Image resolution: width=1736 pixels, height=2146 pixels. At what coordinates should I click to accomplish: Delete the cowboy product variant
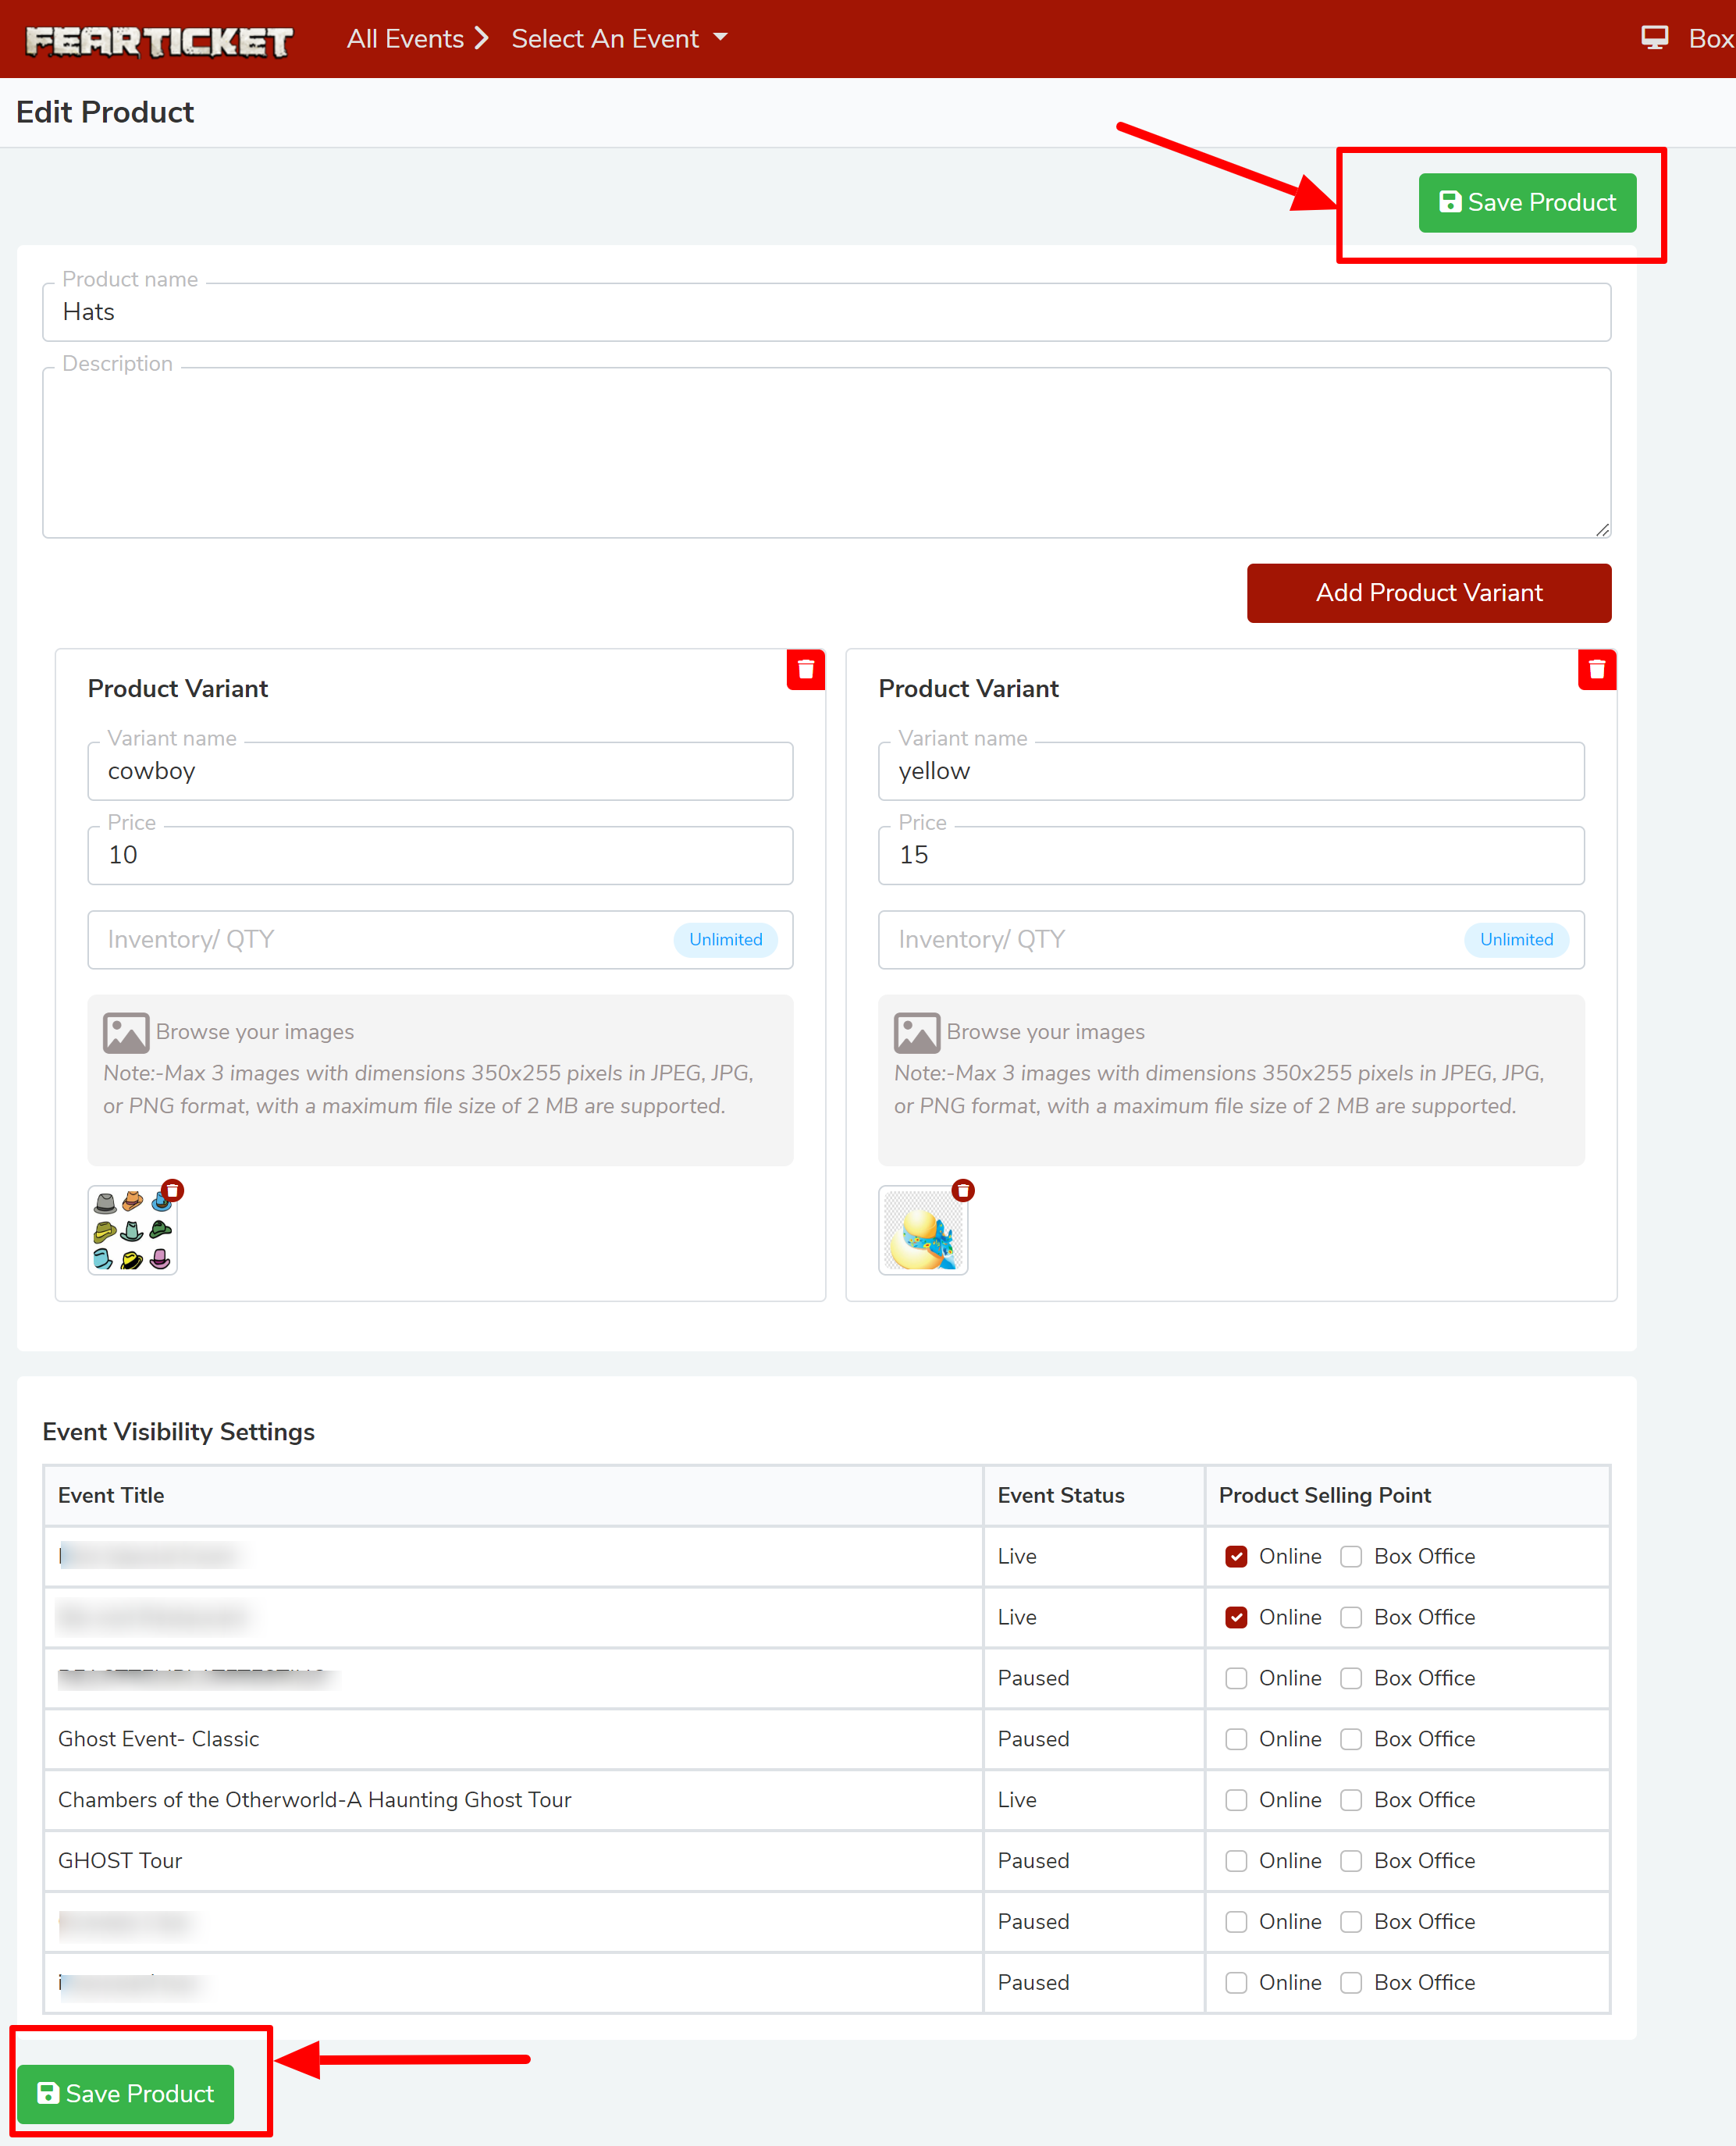click(805, 669)
